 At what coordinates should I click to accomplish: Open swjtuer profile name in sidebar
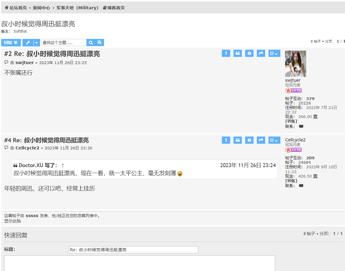(x=293, y=80)
